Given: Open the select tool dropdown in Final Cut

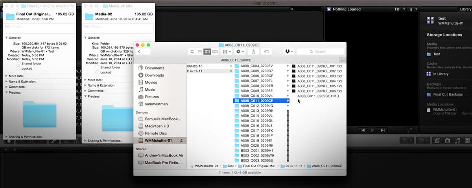Looking at the screenshot, I should click(406, 140).
